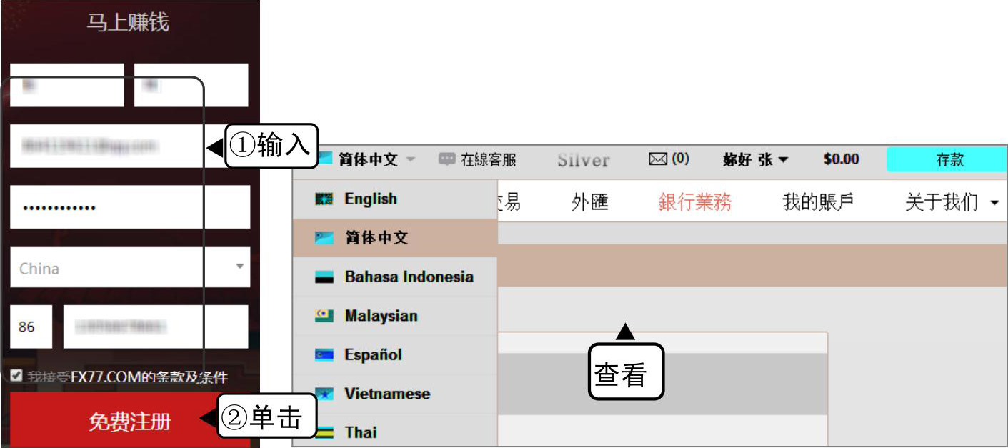The width and height of the screenshot is (1008, 448).
Task: Click the red 免费注册 button
Action: (130, 421)
